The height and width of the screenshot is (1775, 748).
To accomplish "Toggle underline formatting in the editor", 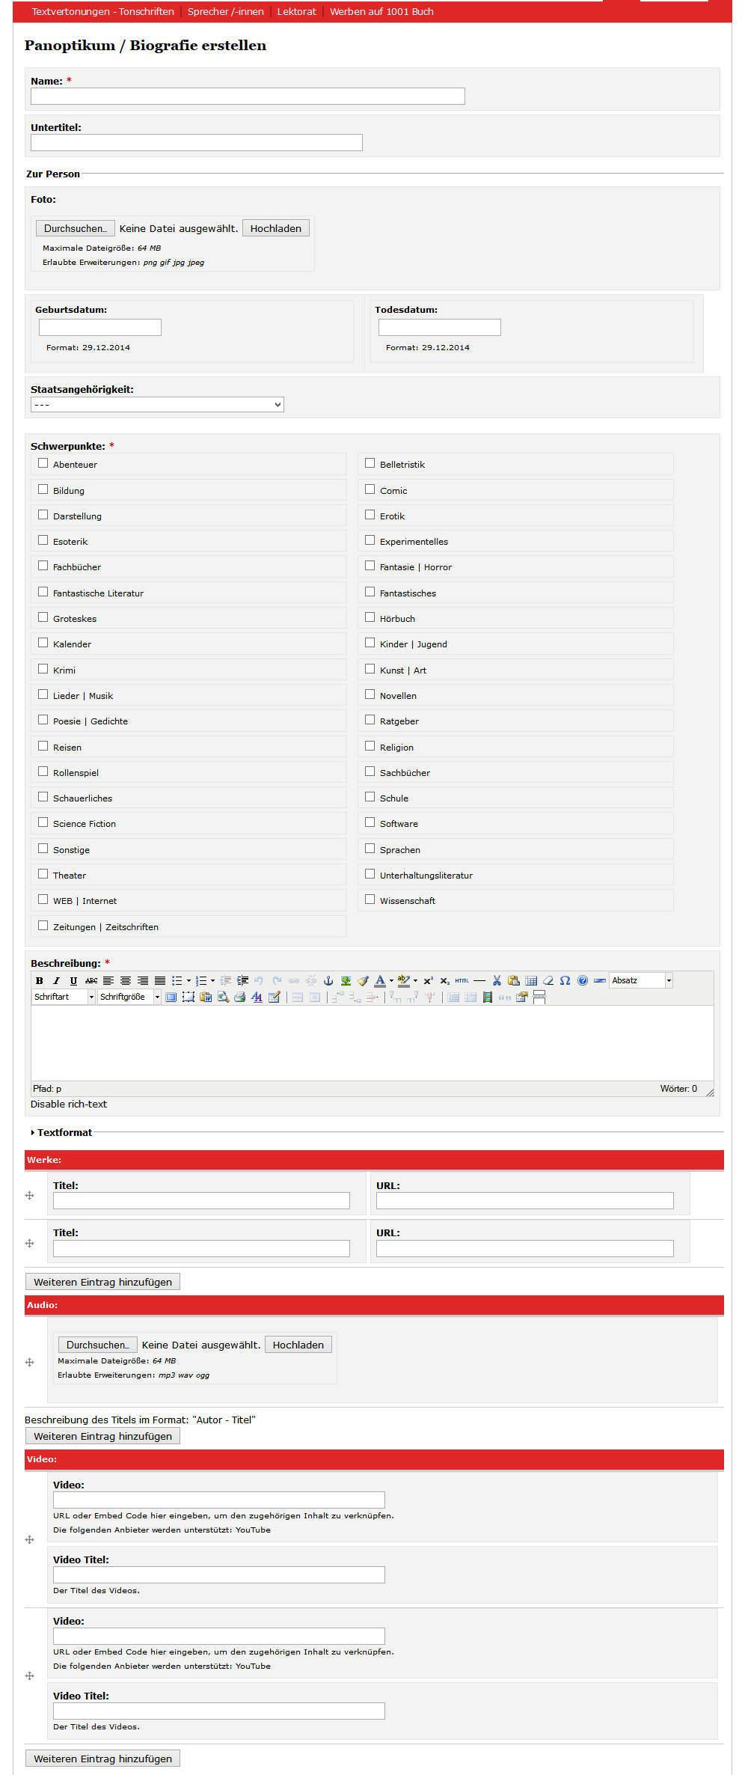I will point(73,980).
